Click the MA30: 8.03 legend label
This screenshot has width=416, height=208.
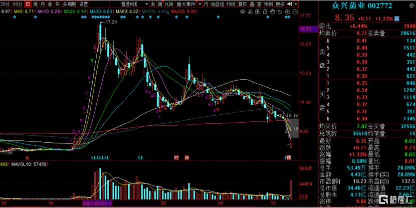click(102, 12)
